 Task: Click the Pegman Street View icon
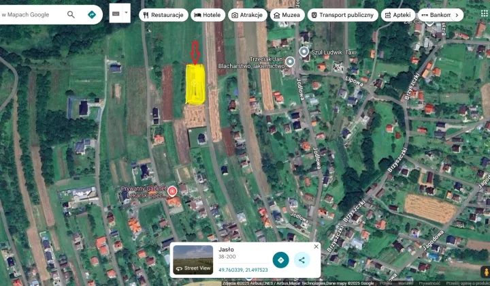486,272
